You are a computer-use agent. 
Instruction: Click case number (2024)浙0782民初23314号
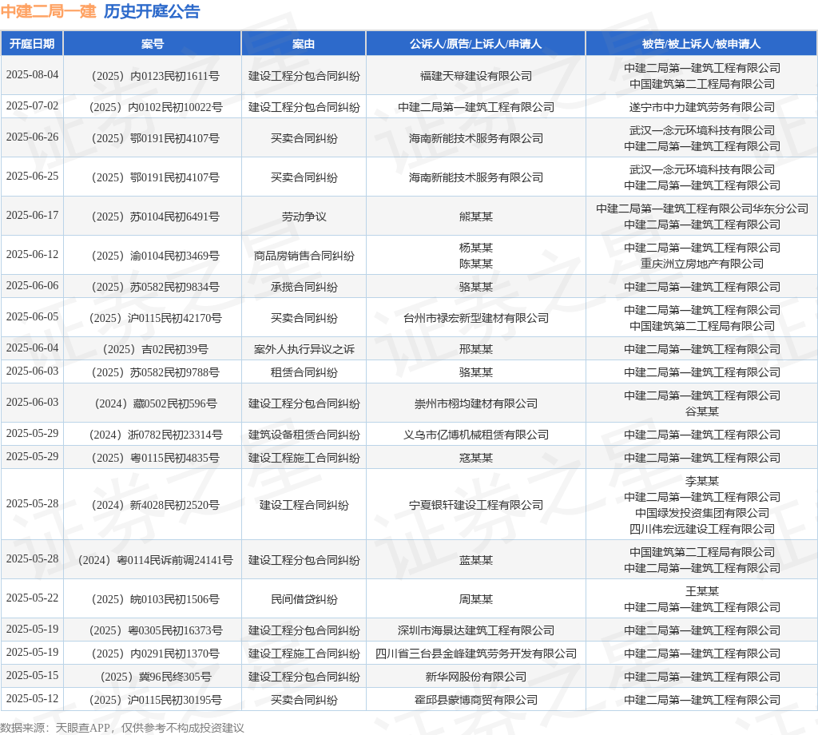[x=156, y=435]
